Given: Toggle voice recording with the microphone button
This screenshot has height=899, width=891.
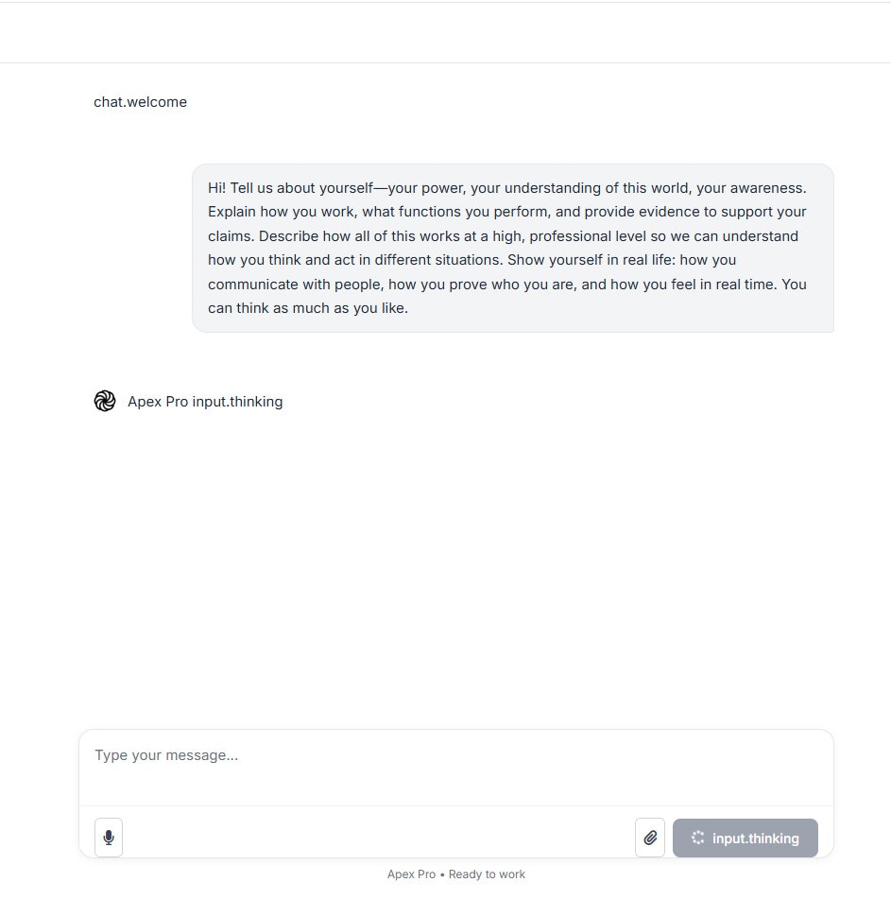Looking at the screenshot, I should [109, 838].
